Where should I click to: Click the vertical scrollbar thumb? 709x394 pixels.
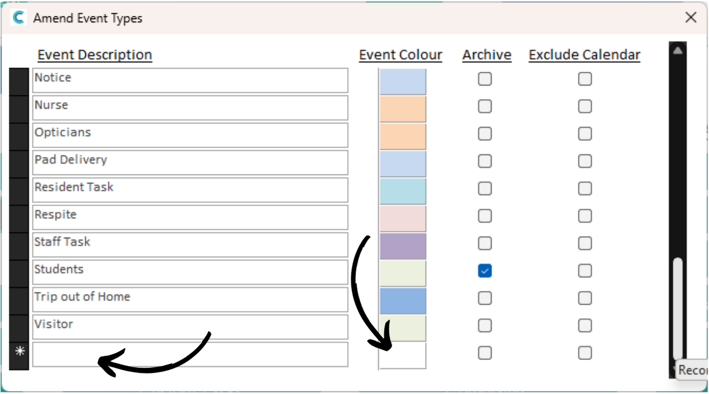click(678, 309)
